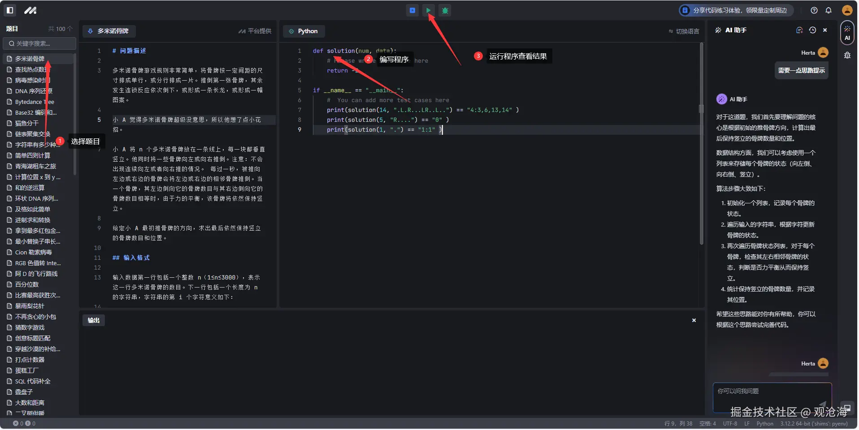
Task: Open the 创意标题匹配 problem
Action: pos(38,338)
